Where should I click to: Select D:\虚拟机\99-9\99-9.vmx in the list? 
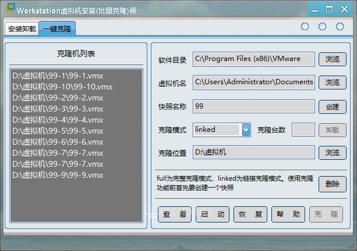coord(76,175)
